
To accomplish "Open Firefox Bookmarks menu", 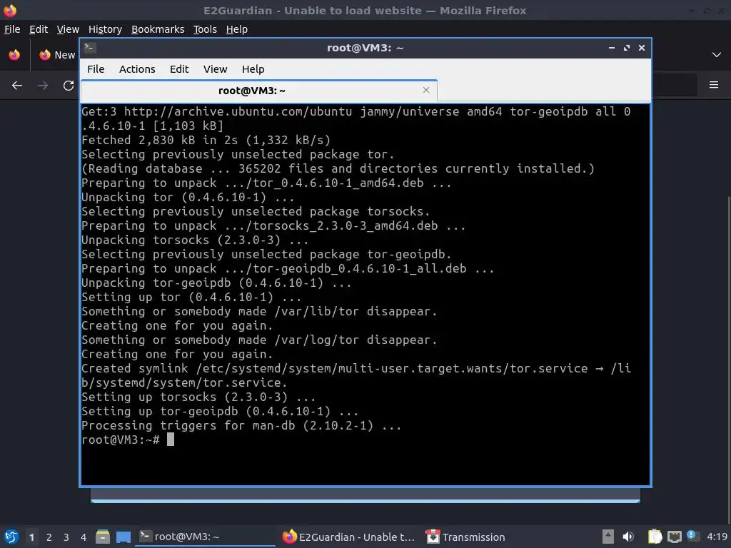I will [x=158, y=29].
